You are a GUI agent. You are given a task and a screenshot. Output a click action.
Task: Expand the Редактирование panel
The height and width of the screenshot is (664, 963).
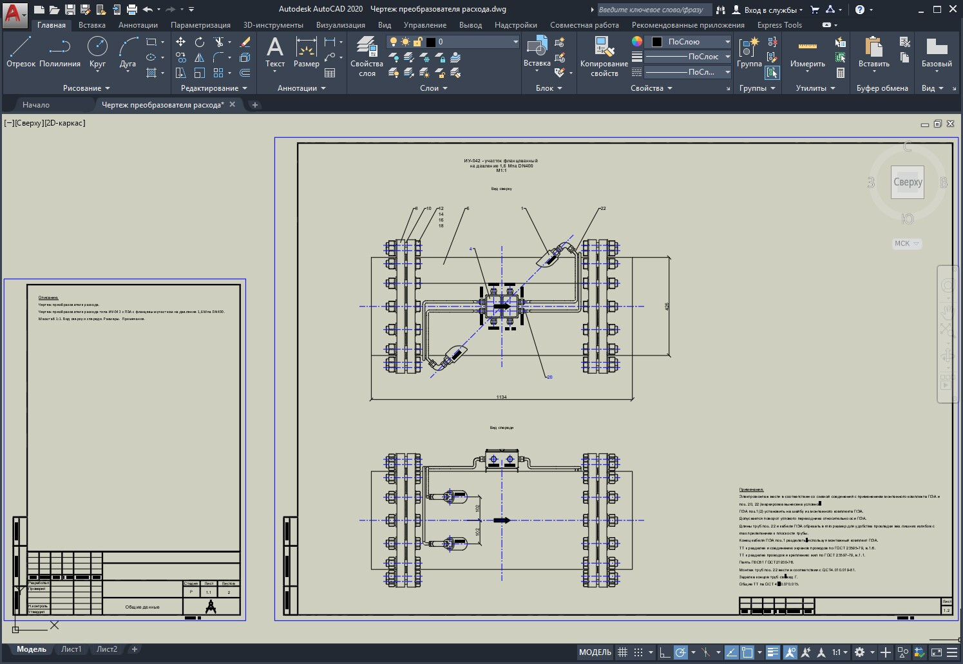click(214, 88)
